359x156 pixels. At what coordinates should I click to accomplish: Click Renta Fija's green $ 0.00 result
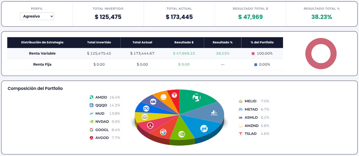coord(184,65)
